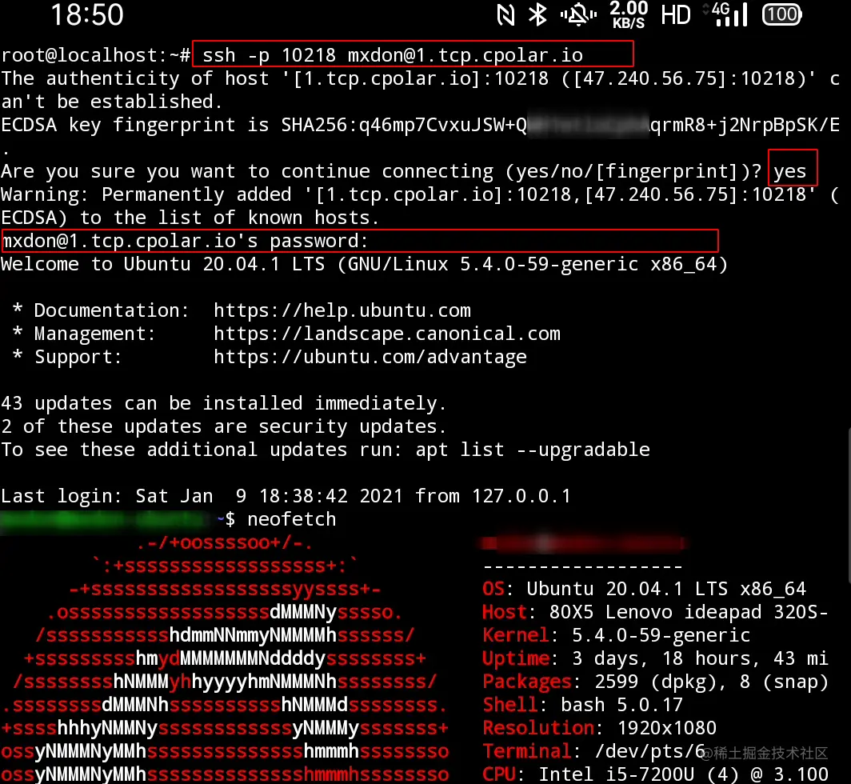
Task: Click the Terminal: /dev/pts entry
Action: [x=593, y=751]
